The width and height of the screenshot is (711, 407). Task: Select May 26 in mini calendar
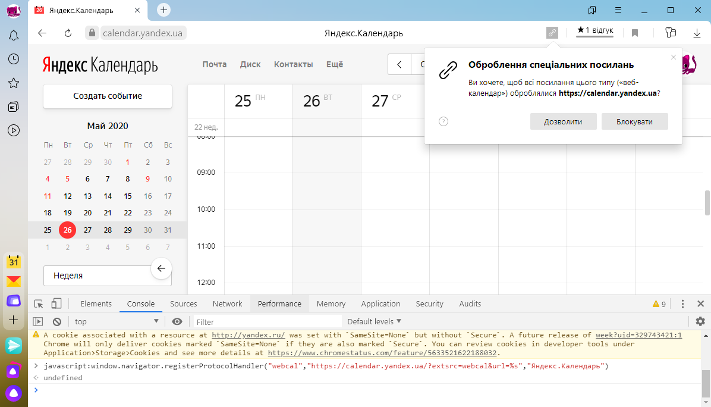click(x=68, y=230)
